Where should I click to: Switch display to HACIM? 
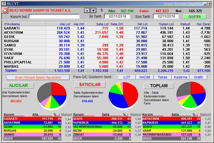point(145,77)
